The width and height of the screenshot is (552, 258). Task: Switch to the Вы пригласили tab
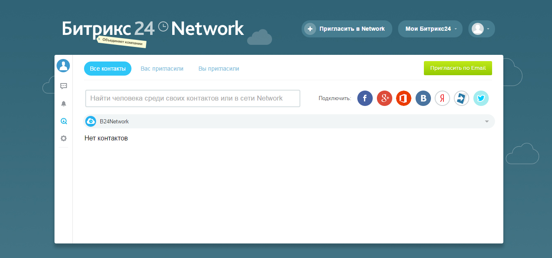coord(219,69)
